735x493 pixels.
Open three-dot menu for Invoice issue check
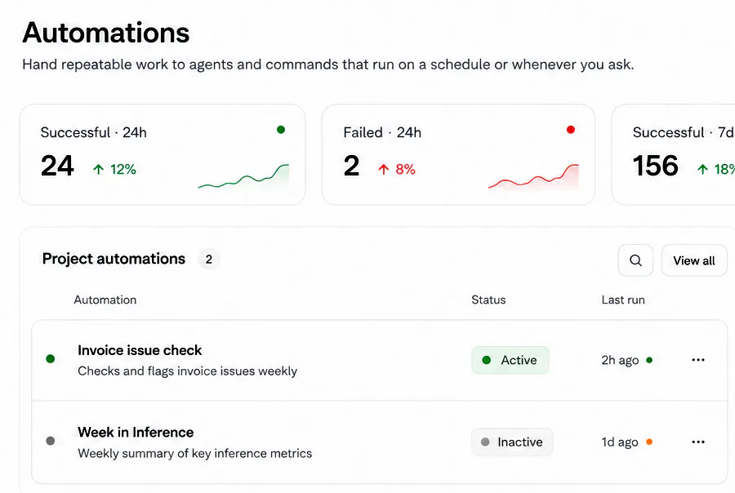tap(698, 360)
